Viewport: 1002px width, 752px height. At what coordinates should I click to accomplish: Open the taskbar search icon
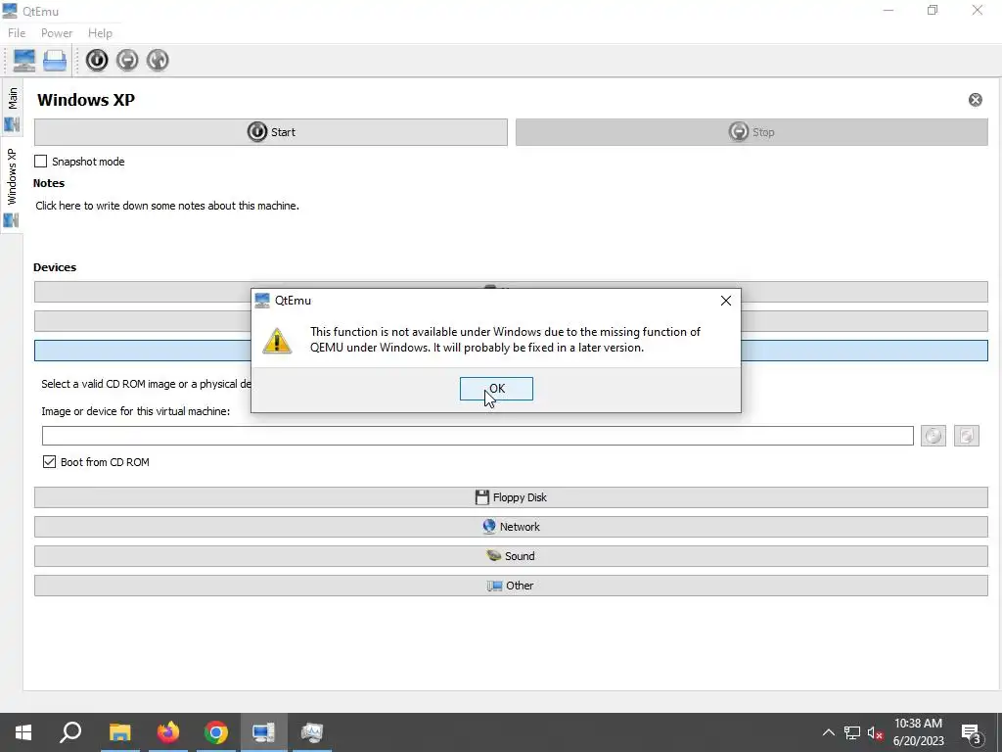tap(70, 732)
